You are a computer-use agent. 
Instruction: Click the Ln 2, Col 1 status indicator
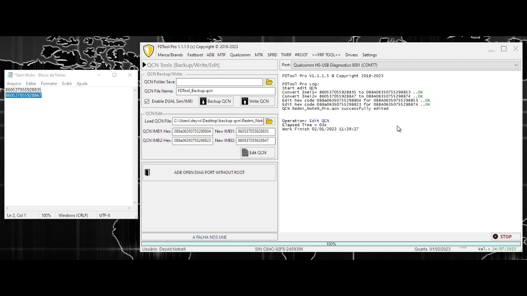click(x=16, y=215)
